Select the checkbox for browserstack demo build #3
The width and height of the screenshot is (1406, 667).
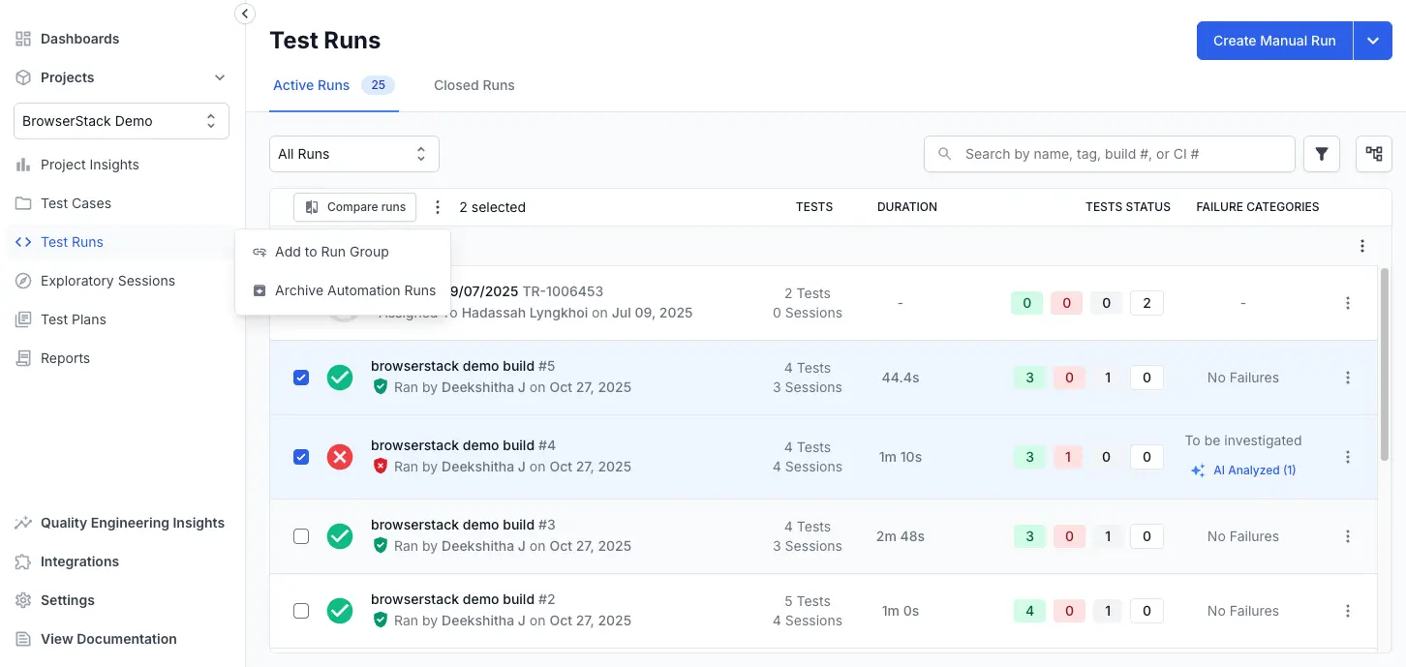click(x=301, y=535)
